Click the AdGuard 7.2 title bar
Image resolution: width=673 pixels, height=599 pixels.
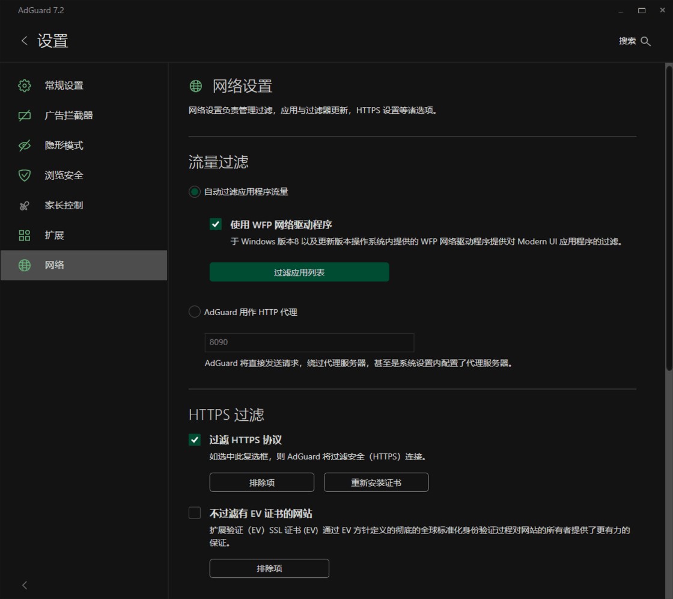point(41,10)
